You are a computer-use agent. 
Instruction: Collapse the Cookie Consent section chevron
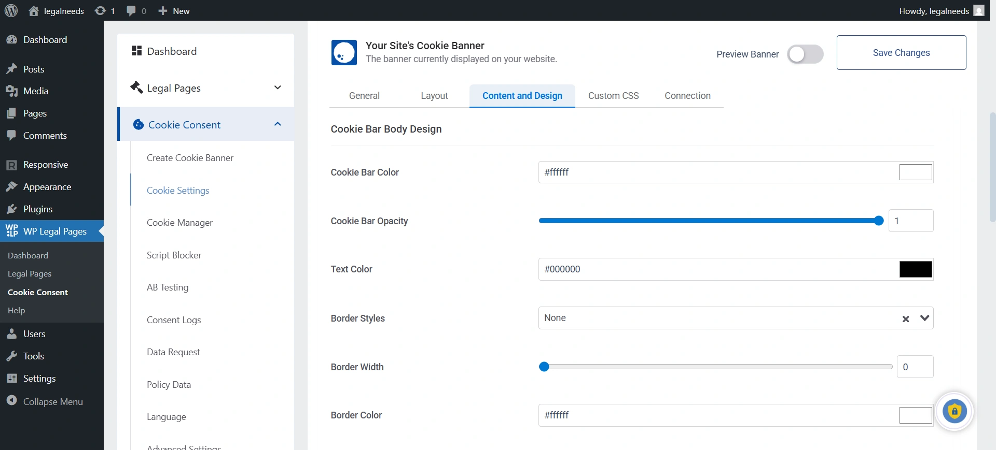(x=278, y=124)
